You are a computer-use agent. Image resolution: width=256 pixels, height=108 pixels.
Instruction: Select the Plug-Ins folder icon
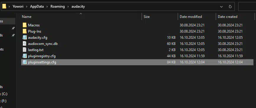(25, 31)
